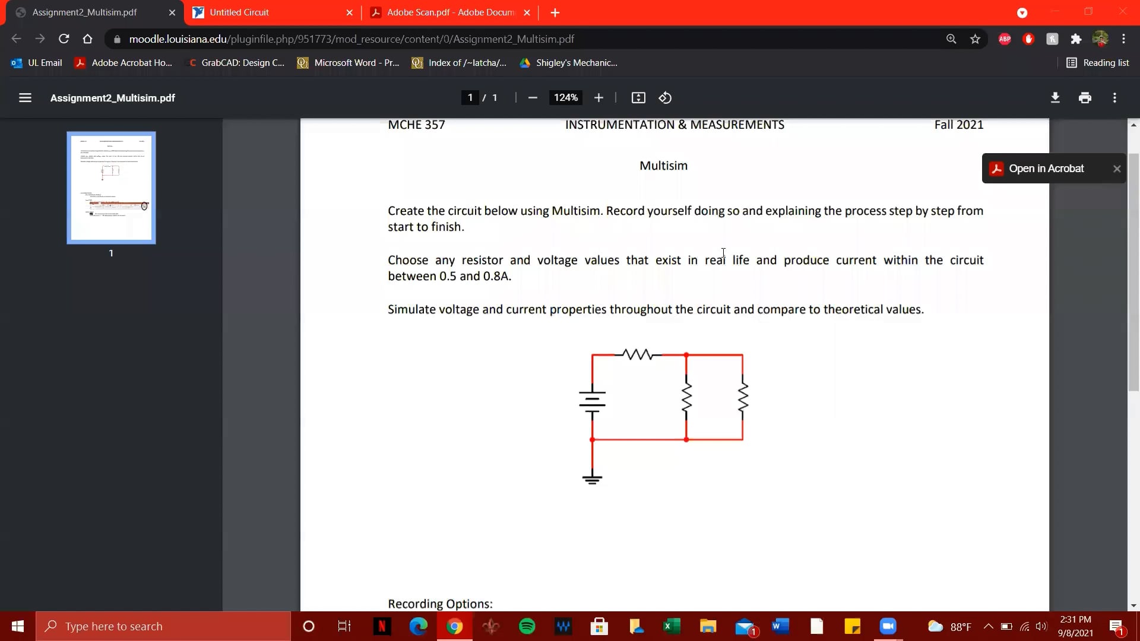This screenshot has width=1140, height=641.
Task: Launch Spotify from the taskbar
Action: click(527, 626)
